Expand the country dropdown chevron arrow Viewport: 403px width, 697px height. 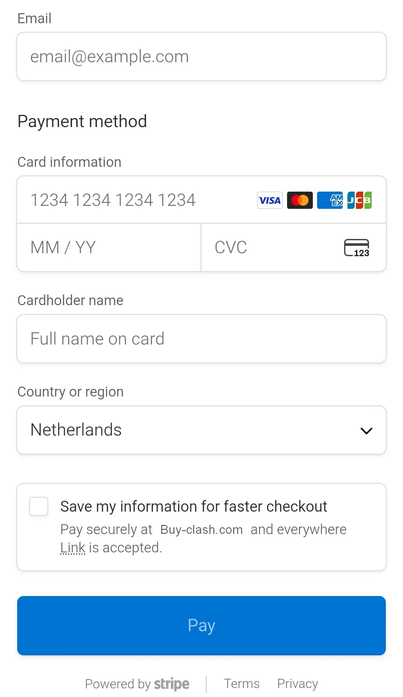pyautogui.click(x=366, y=431)
